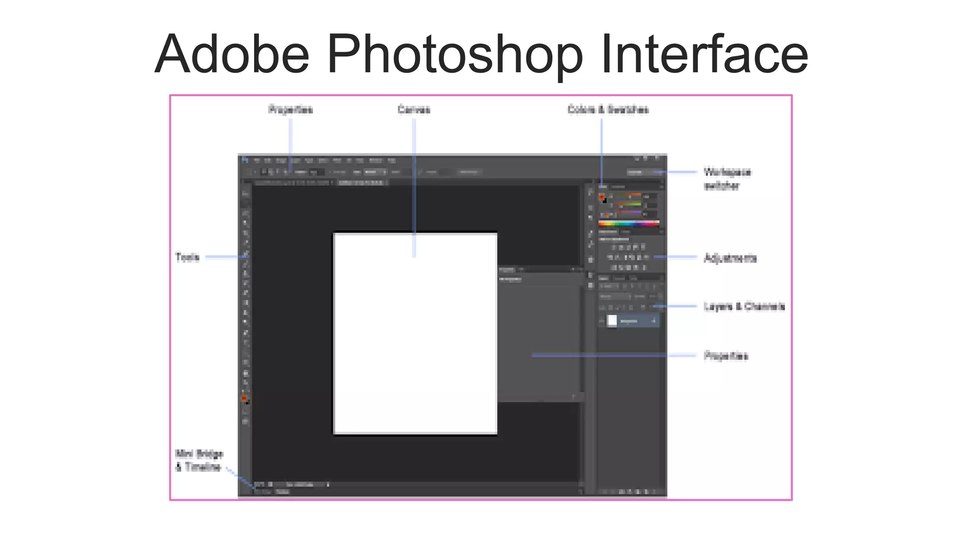Open the Mini Bridge tab
Image resolution: width=962 pixels, height=541 pixels.
pyautogui.click(x=263, y=492)
